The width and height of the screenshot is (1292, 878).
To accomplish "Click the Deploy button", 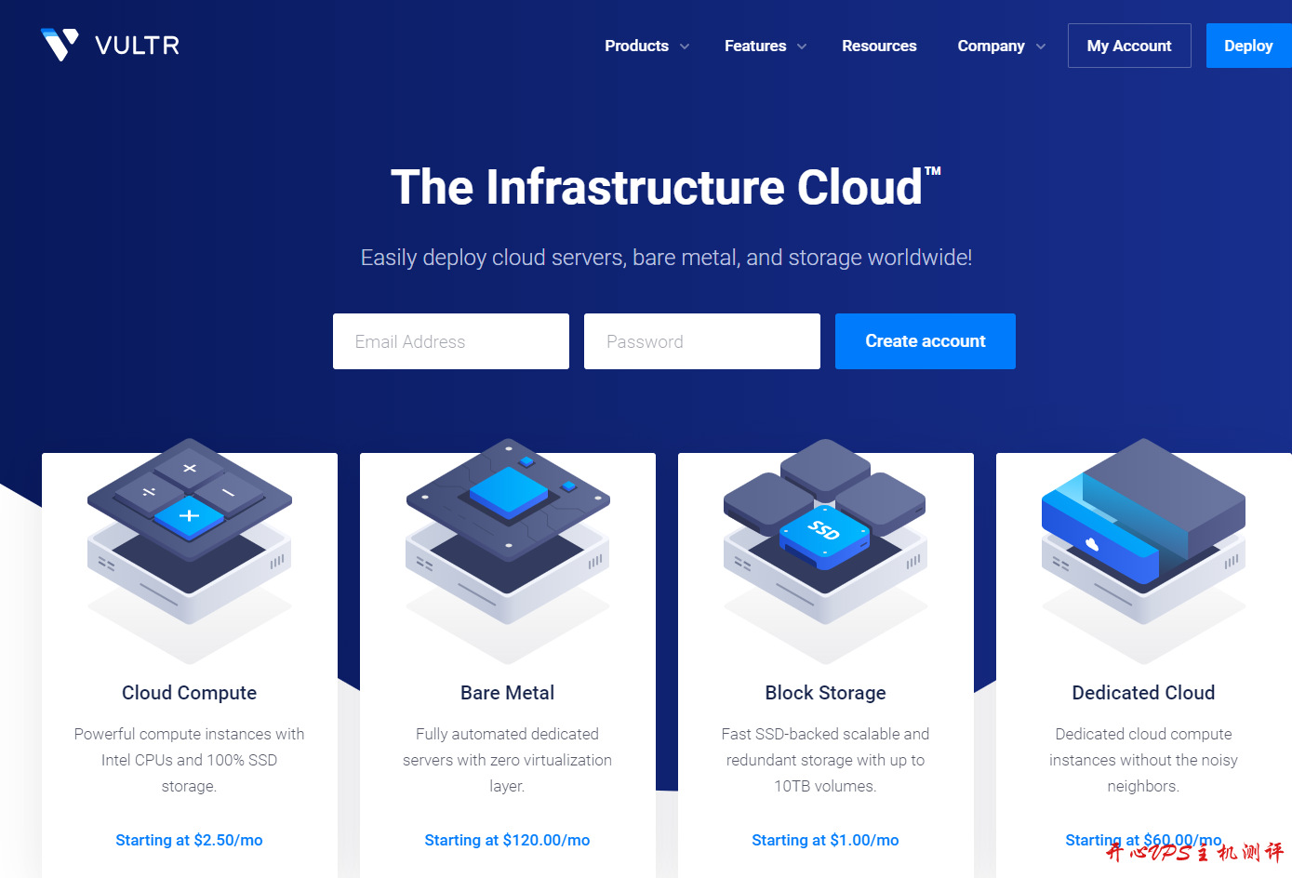I will pos(1248,46).
